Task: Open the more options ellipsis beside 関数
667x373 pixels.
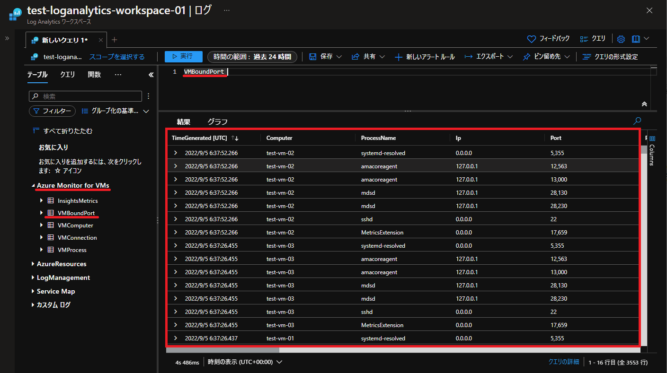Action: (x=118, y=75)
